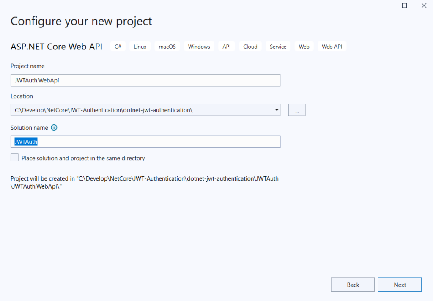Viewport: 433px width, 301px height.
Task: Click the API tag
Action: [227, 47]
